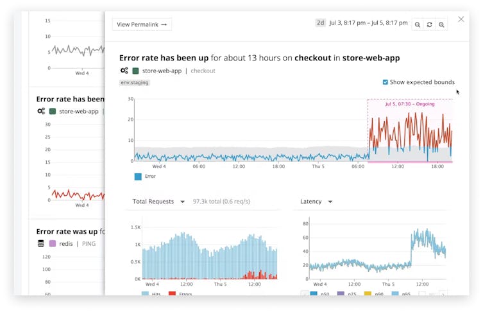The width and height of the screenshot is (483, 312).
Task: Open the Total Requests dropdown
Action: [158, 202]
